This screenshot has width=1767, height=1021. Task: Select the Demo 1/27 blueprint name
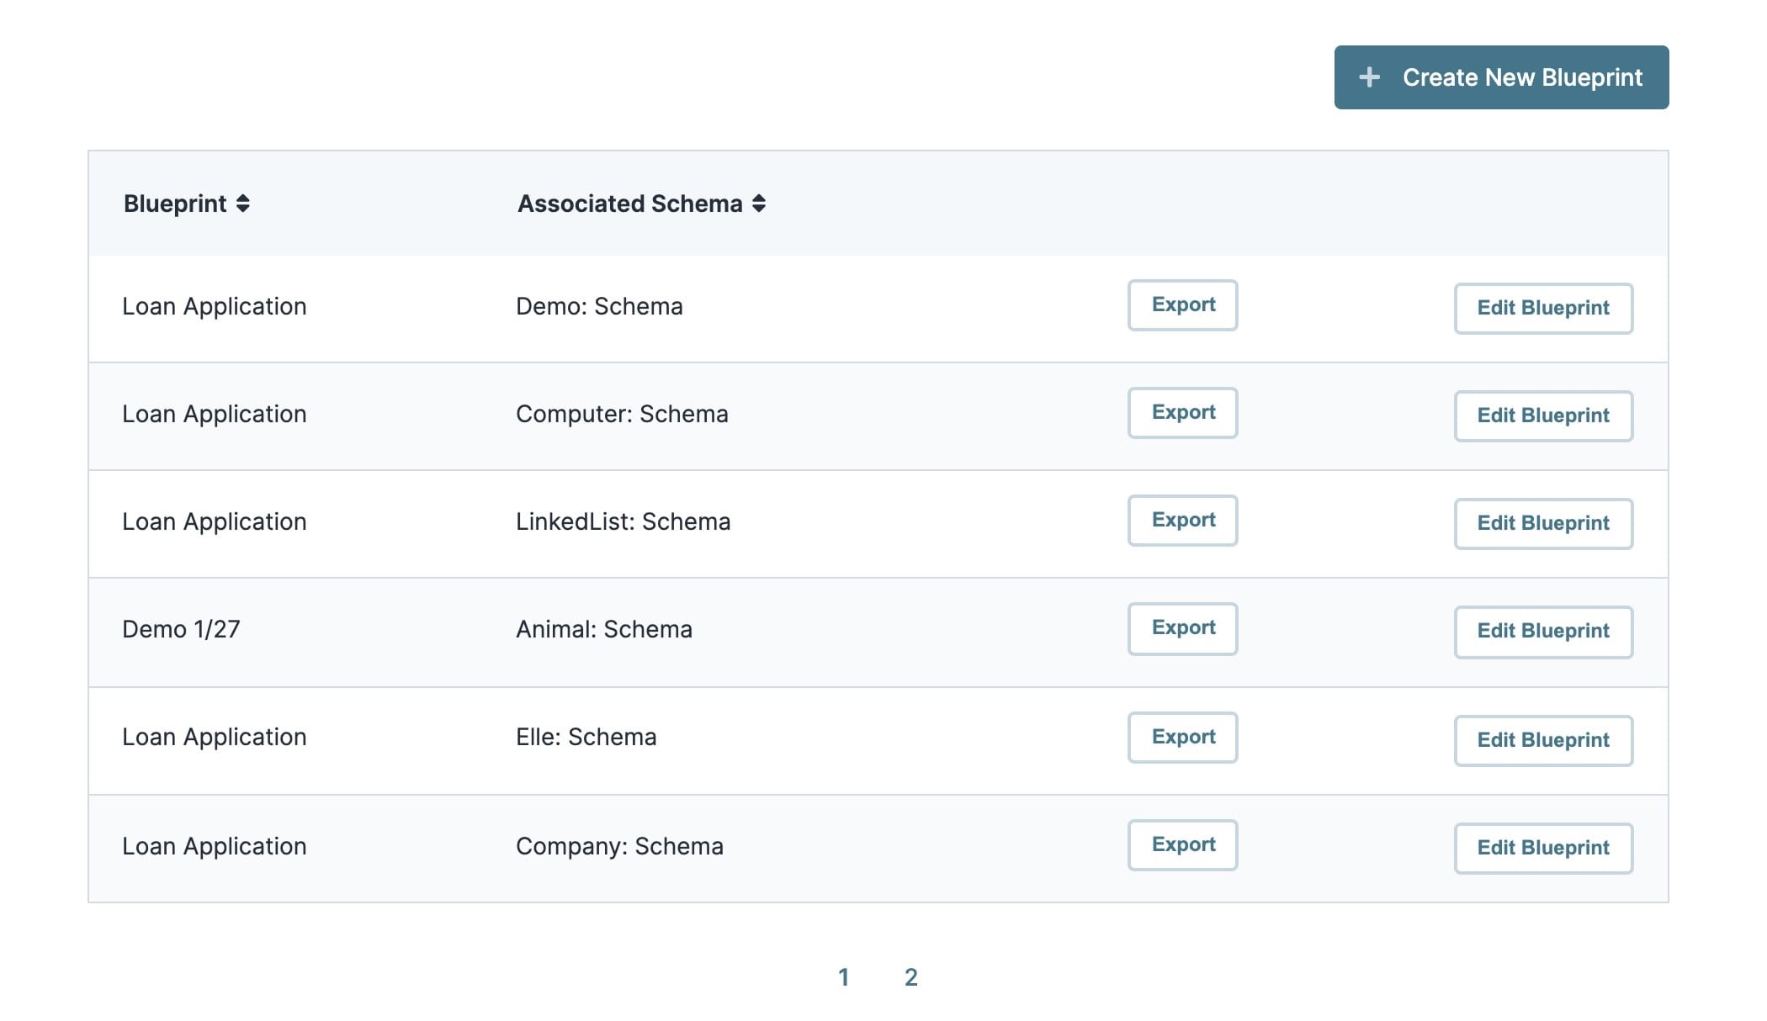181,629
